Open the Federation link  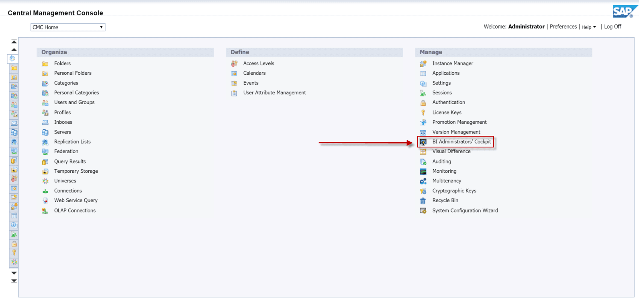66,151
